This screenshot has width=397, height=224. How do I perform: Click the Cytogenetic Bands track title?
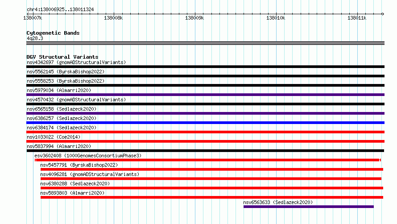click(x=53, y=33)
